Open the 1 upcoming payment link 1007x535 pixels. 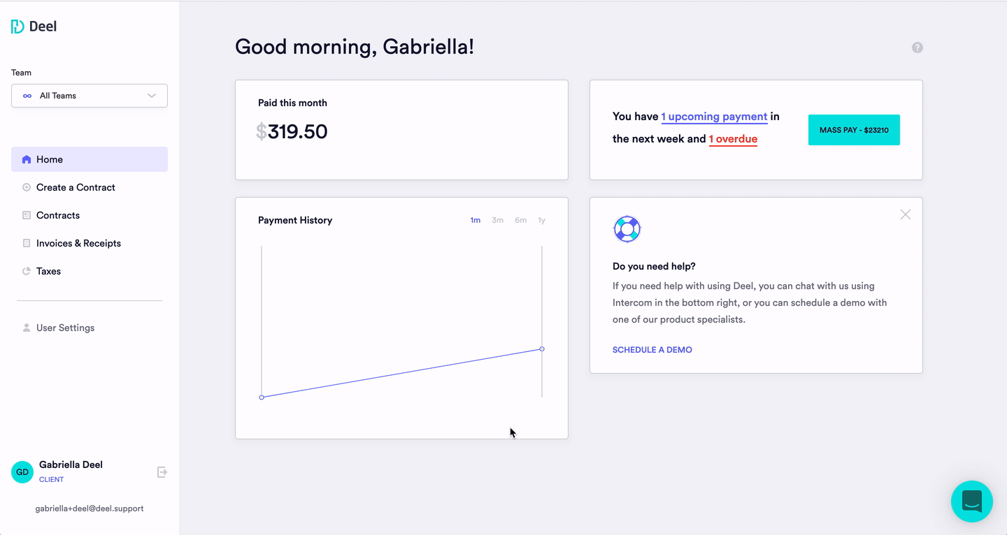coord(714,117)
